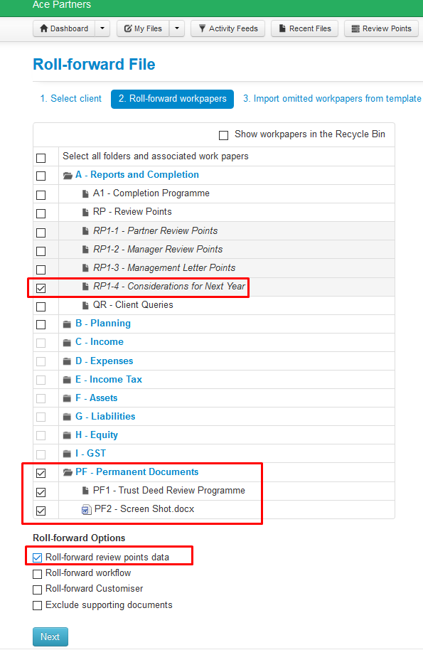Click the page icon beside A1 - Completion Programme
This screenshot has height=650, width=423.
pyautogui.click(x=85, y=193)
